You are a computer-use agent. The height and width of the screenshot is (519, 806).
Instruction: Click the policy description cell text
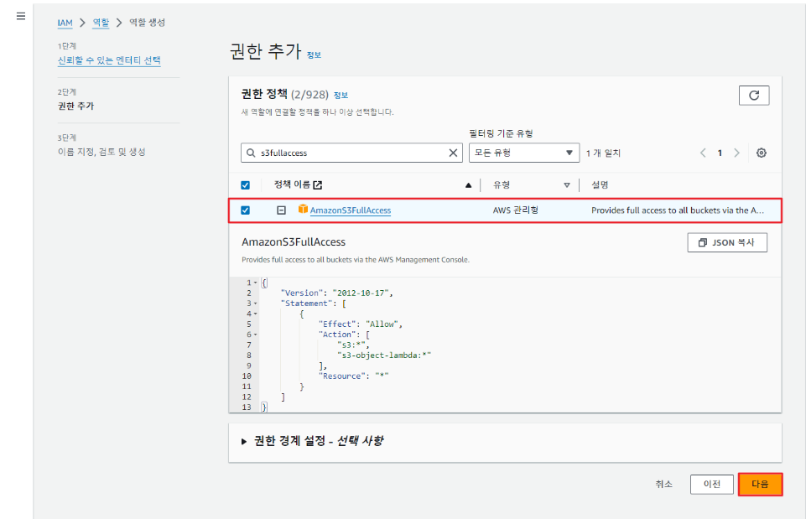[x=678, y=210]
